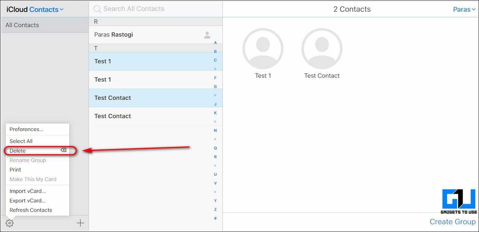Screen dimensions: 479x232
Task: Jump to letter R in alphabet index
Action: 215,157
